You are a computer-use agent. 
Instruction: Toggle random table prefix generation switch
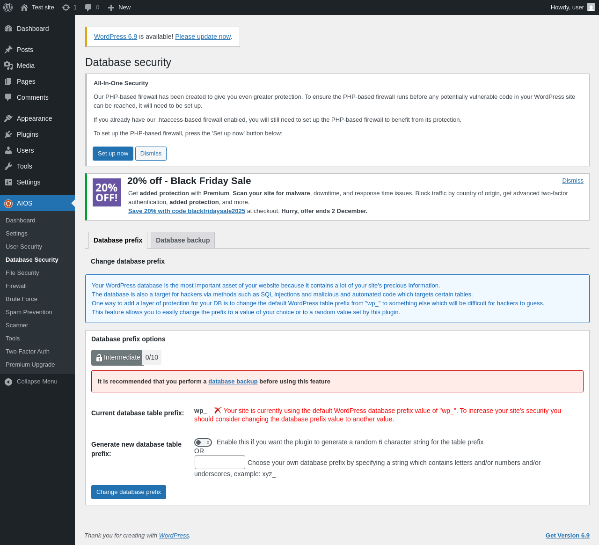[203, 442]
